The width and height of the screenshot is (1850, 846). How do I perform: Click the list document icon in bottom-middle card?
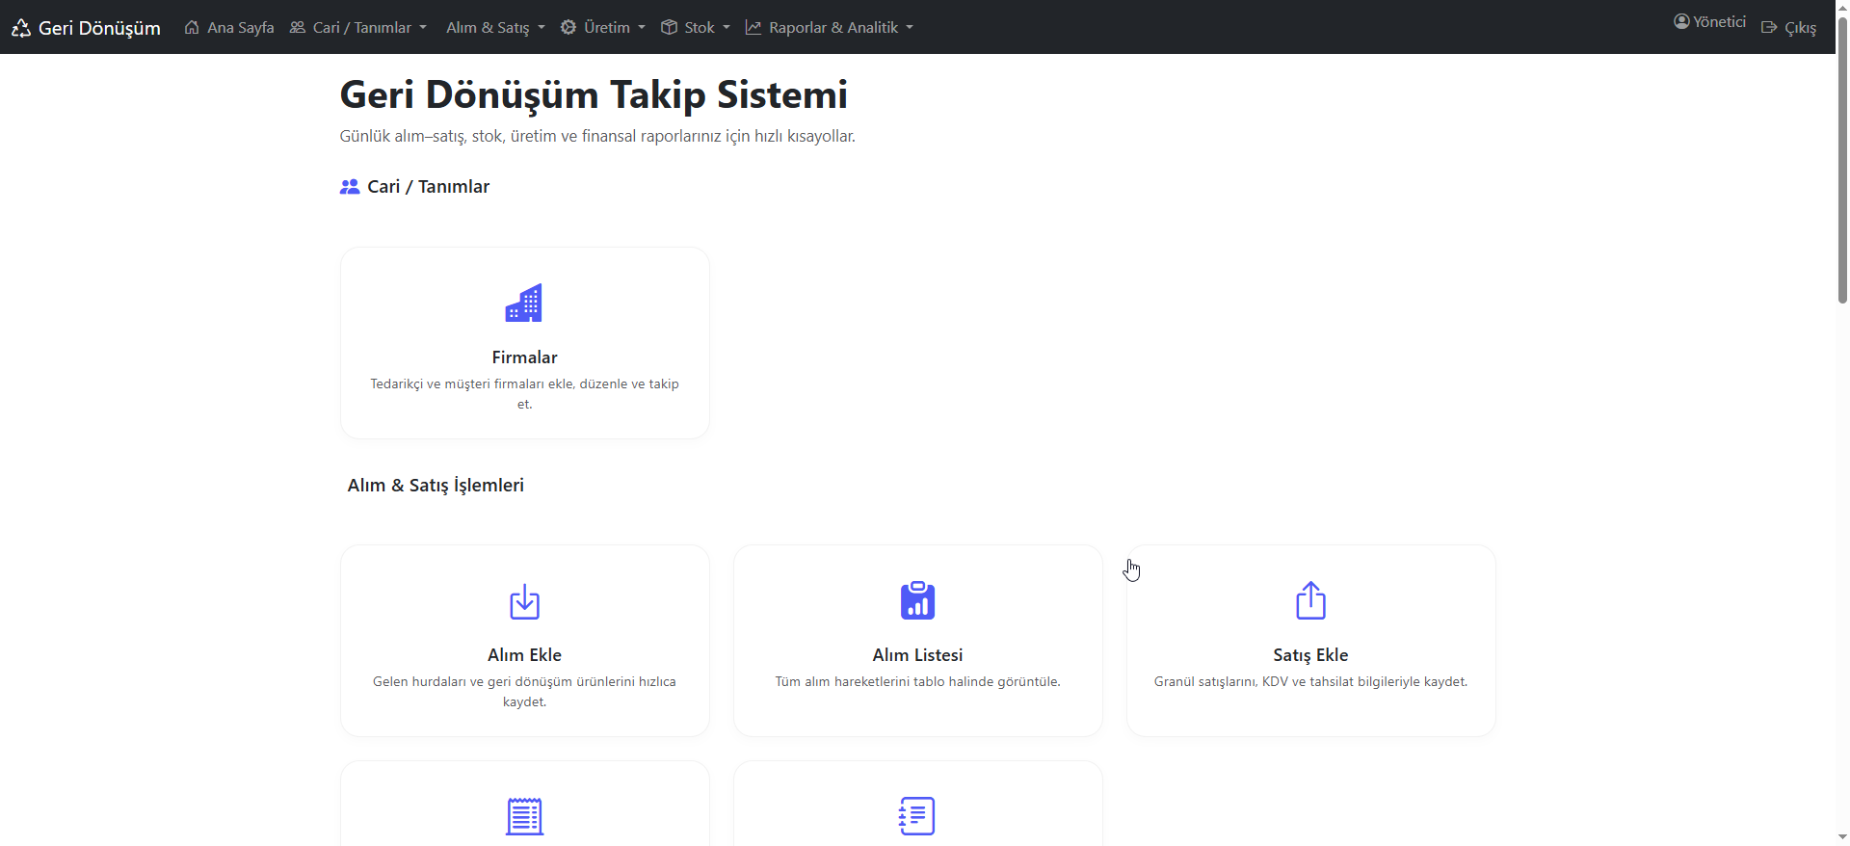pyautogui.click(x=917, y=816)
